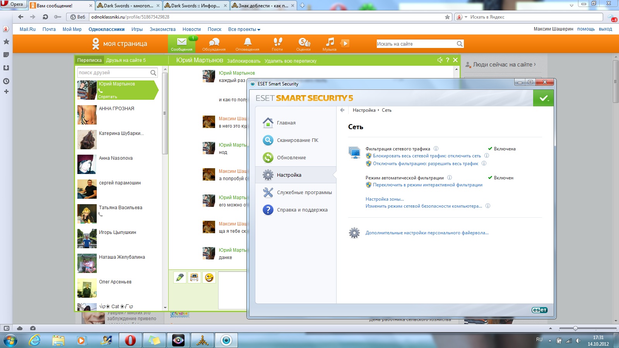The height and width of the screenshot is (348, 619).
Task: Open Сообщения in Odnoklassniki toolbar
Action: point(181,44)
